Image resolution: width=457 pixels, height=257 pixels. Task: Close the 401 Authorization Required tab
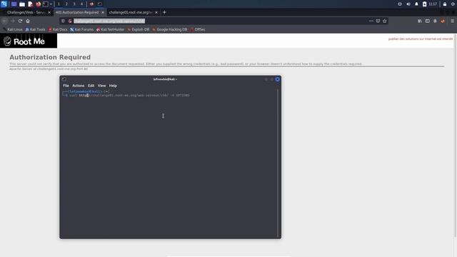(103, 13)
